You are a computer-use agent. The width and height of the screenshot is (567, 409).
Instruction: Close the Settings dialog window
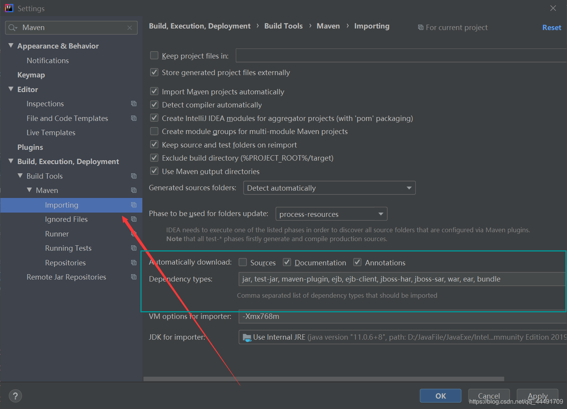[553, 8]
